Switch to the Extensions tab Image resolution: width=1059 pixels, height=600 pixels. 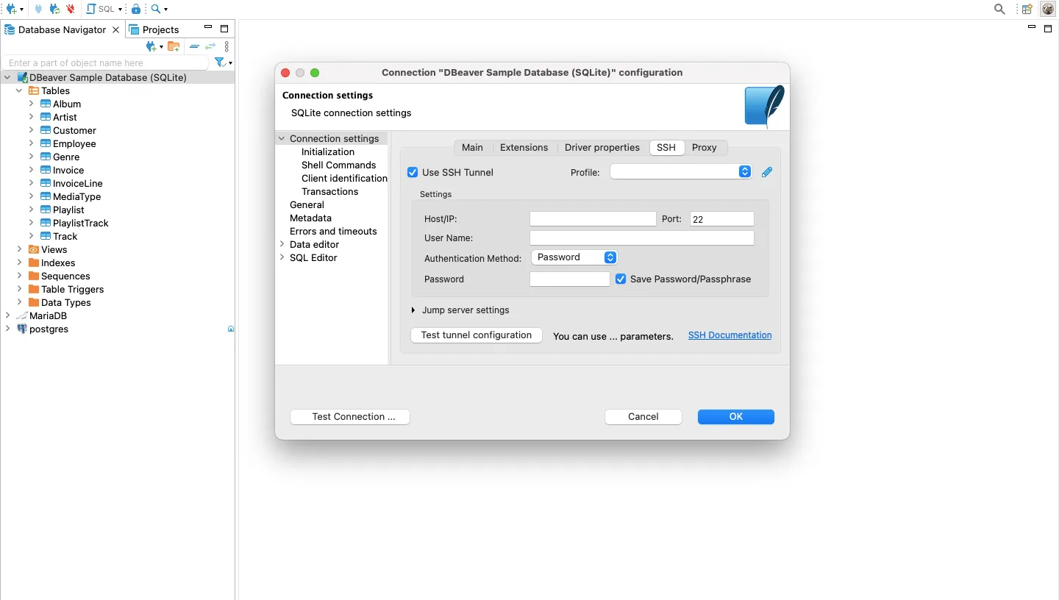pos(524,148)
